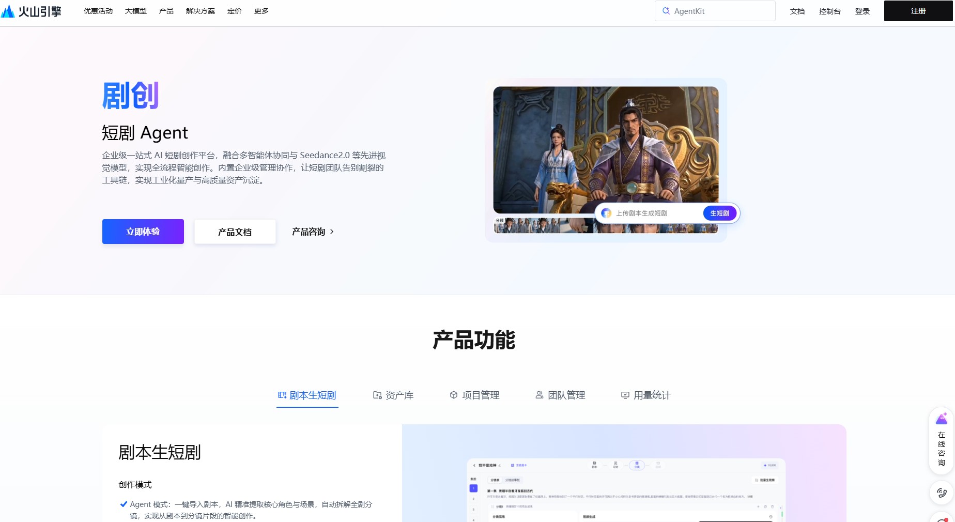Click the hero preview image of emperor
Screen dimensions: 955x522
point(606,150)
